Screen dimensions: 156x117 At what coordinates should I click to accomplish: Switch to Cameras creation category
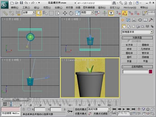138,27
